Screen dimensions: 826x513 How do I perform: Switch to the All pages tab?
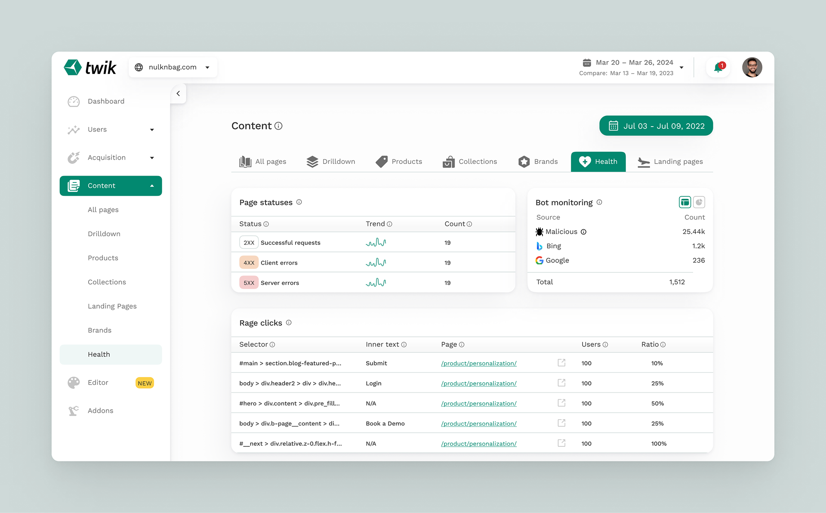pyautogui.click(x=262, y=162)
